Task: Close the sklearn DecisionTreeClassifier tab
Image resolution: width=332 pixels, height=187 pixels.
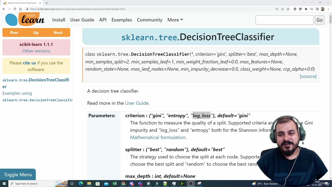Action: (x=40, y=3)
